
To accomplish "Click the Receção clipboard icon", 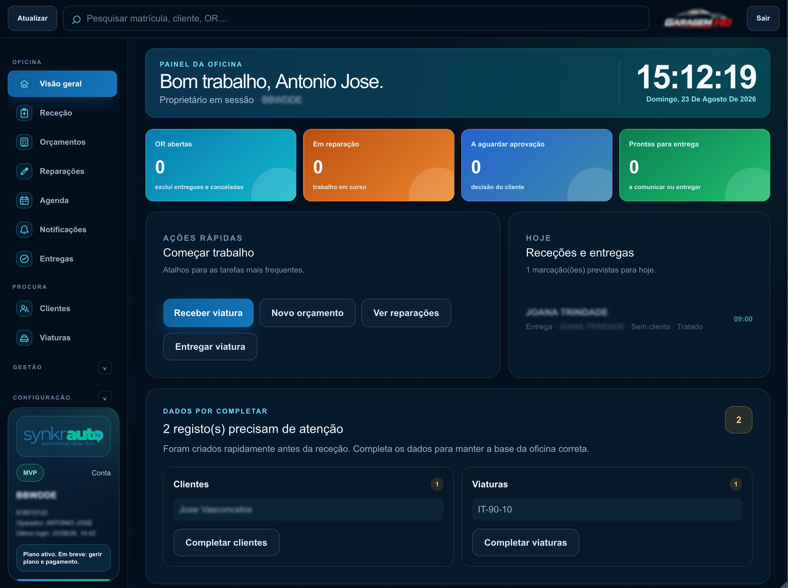I will 24,113.
